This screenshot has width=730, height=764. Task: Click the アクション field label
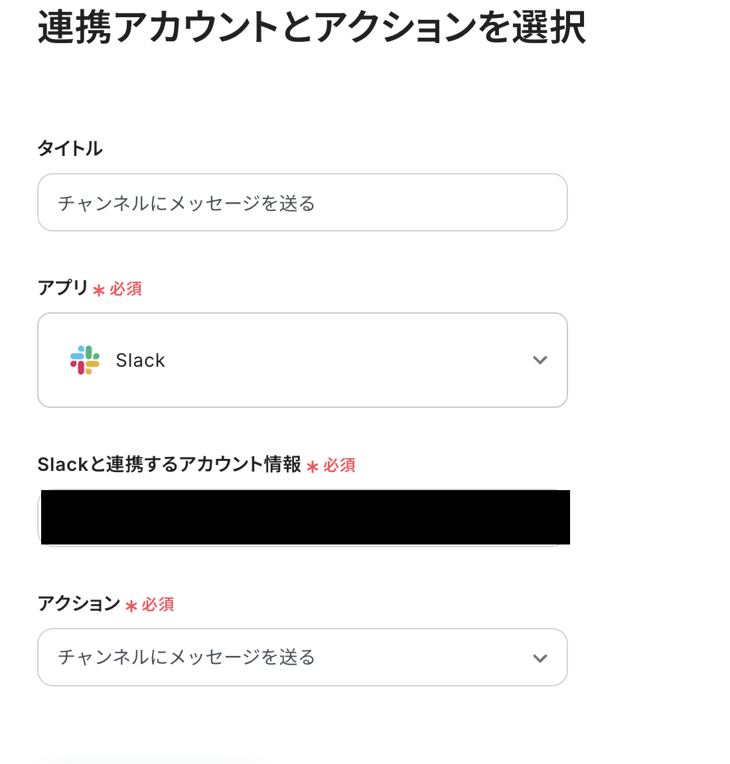tap(78, 604)
